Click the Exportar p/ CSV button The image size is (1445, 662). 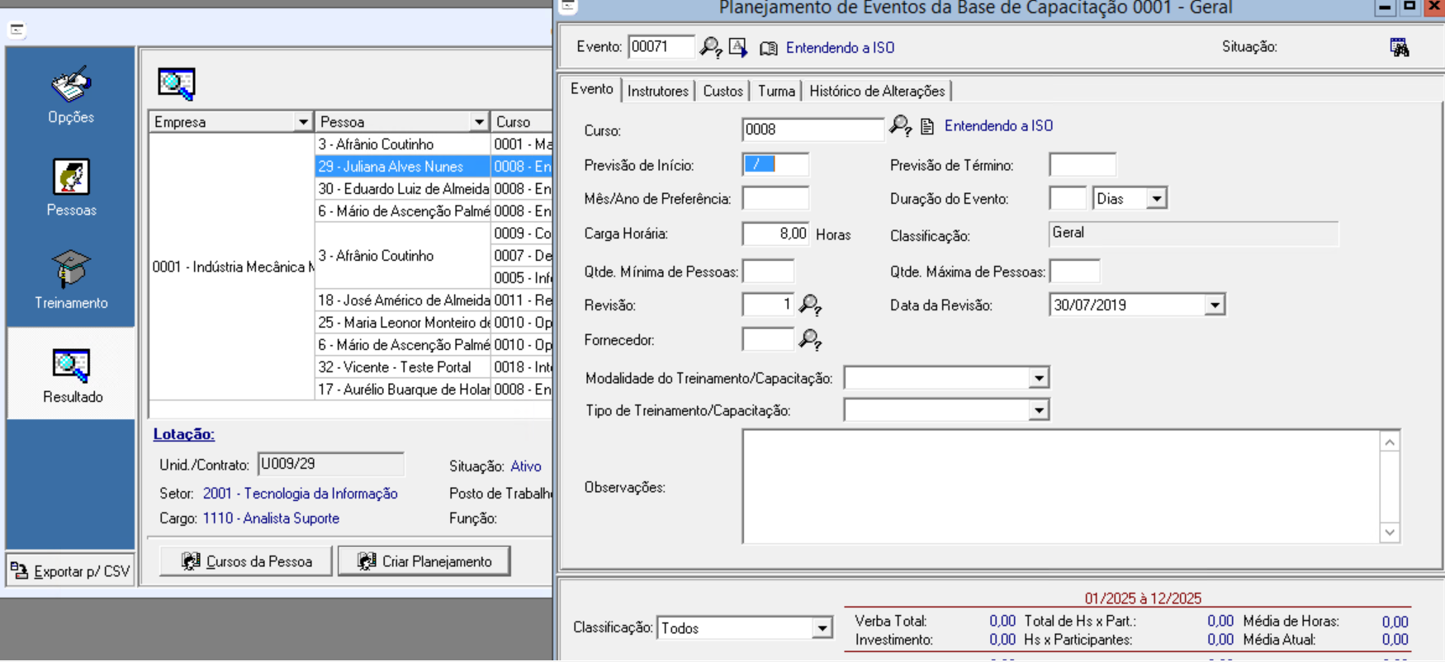[x=70, y=571]
